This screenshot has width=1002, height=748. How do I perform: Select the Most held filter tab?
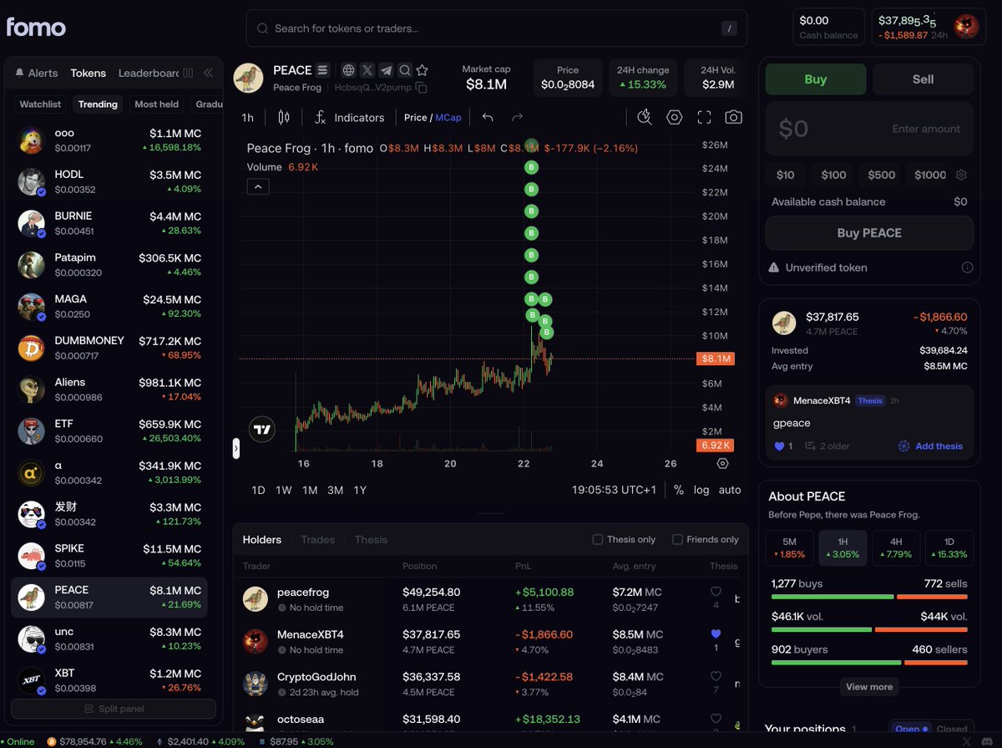click(x=156, y=104)
